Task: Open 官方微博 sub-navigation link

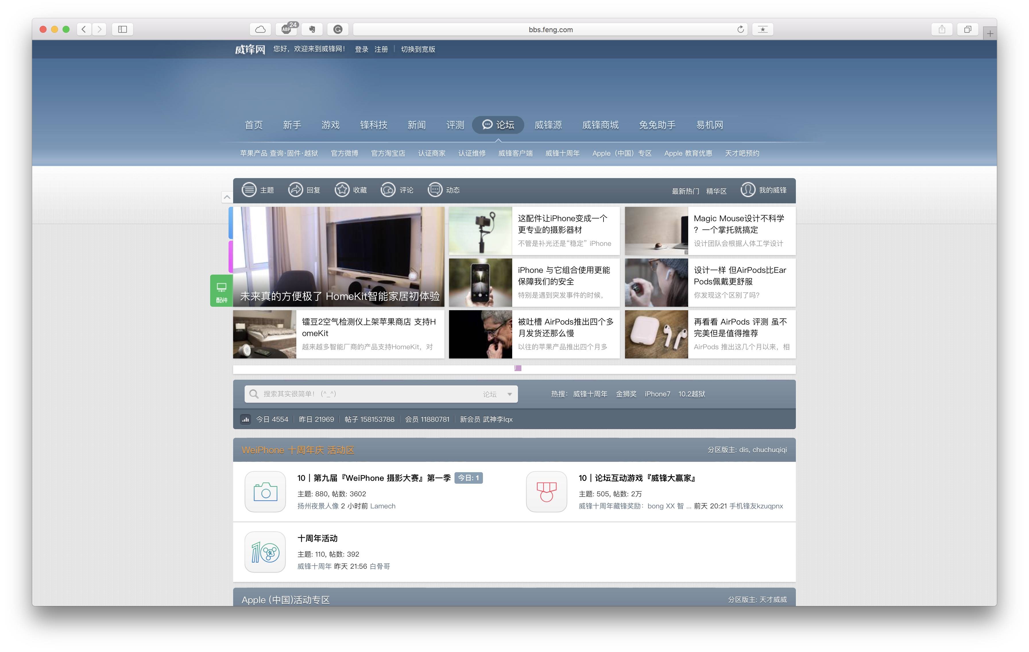Action: pos(345,153)
